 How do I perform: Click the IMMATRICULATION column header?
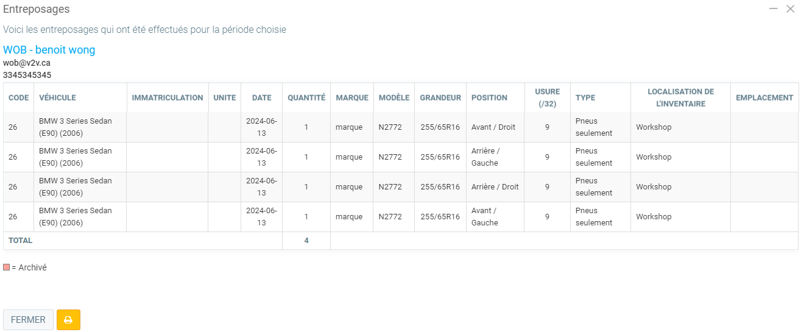pyautogui.click(x=168, y=97)
